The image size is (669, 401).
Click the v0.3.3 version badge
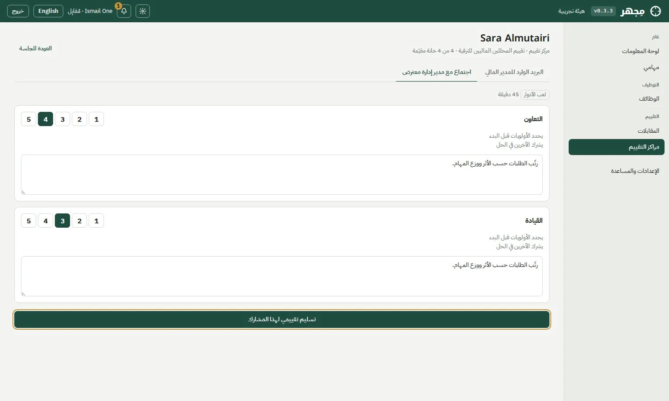pyautogui.click(x=603, y=11)
